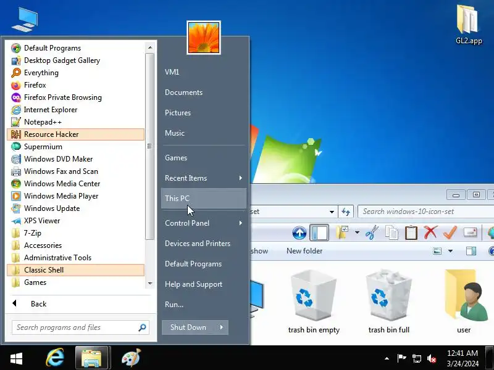Open the Explorer address bar dropdown
The width and height of the screenshot is (494, 370).
click(332, 212)
